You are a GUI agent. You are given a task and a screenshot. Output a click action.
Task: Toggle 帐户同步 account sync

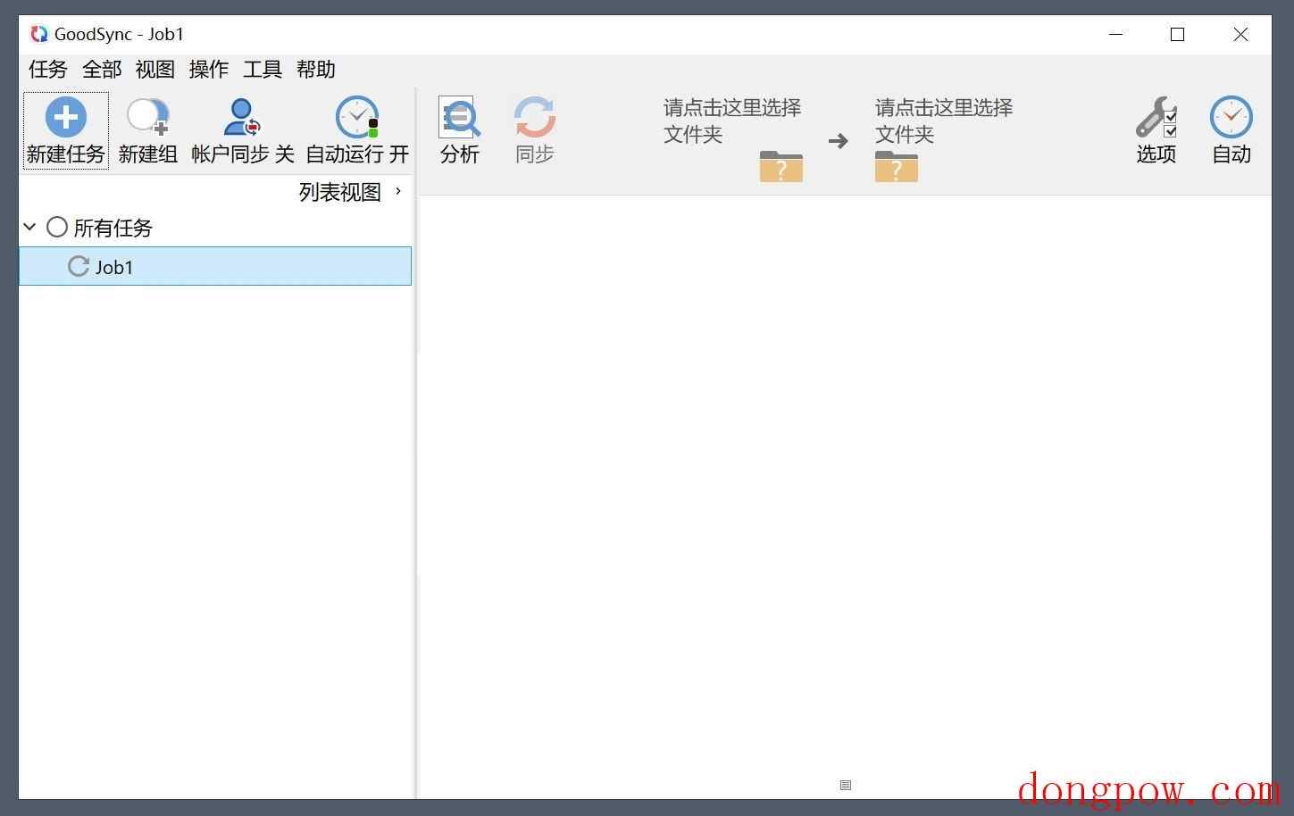[242, 130]
